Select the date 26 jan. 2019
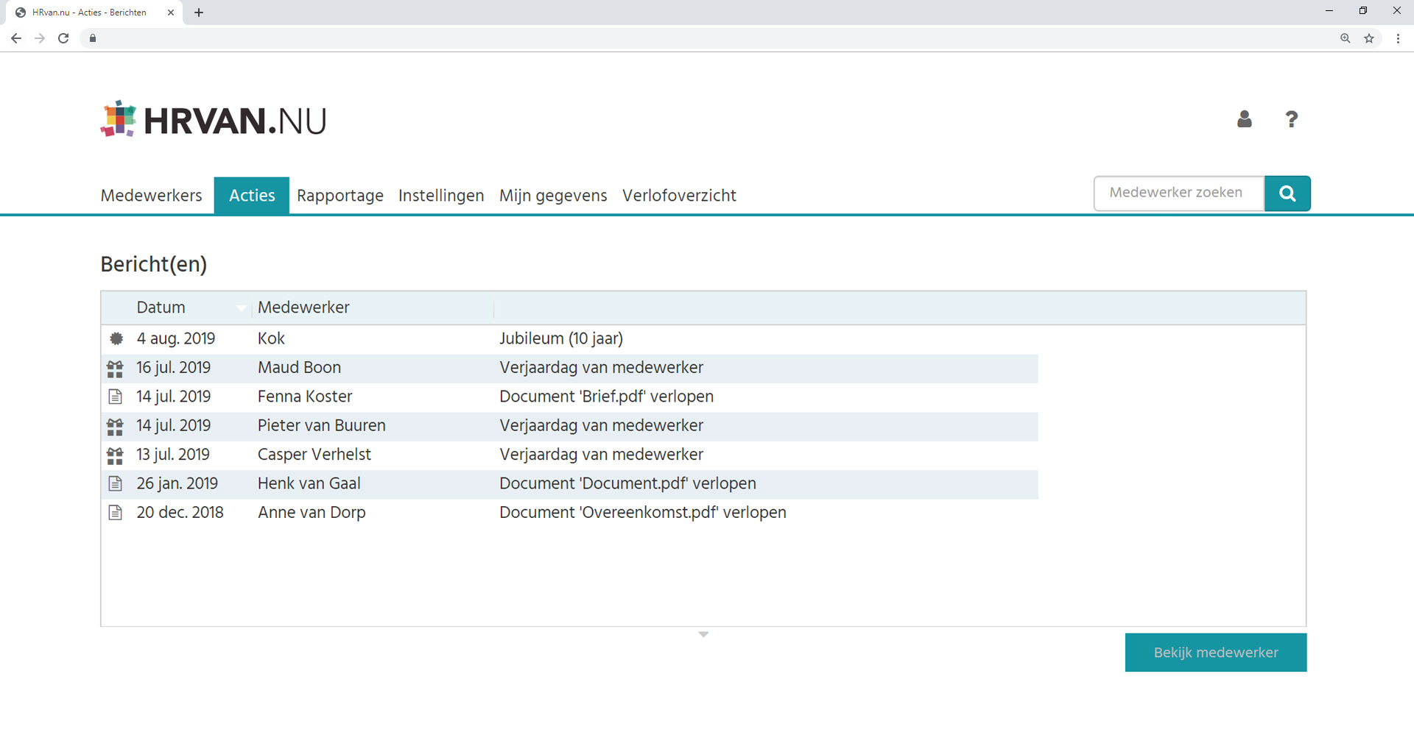Screen dimensions: 1414x732 177,483
